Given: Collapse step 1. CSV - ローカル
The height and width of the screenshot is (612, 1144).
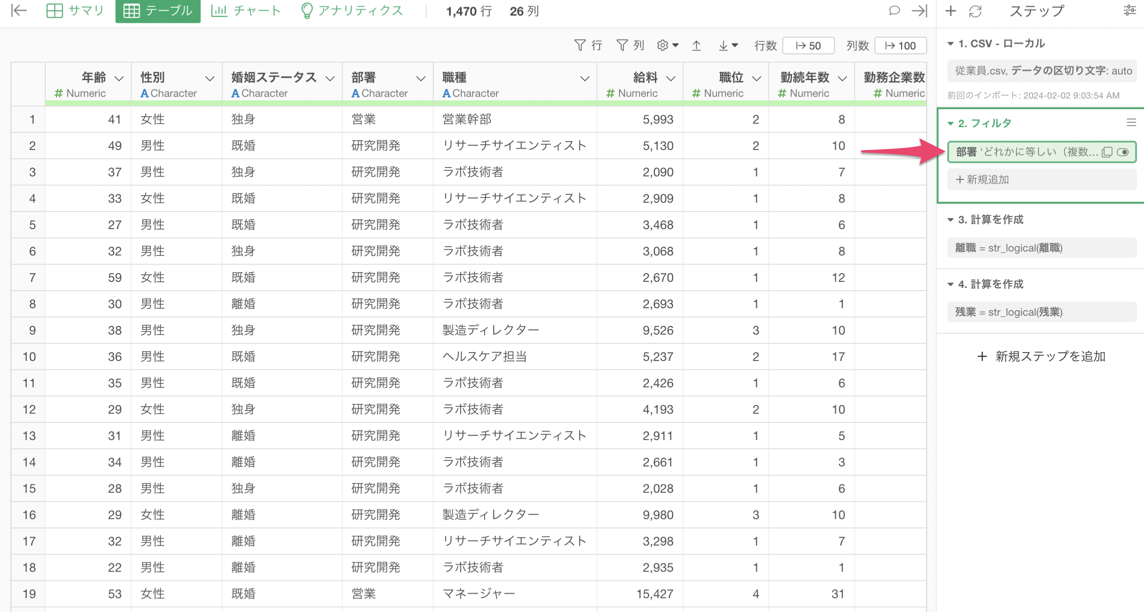Looking at the screenshot, I should pyautogui.click(x=950, y=44).
